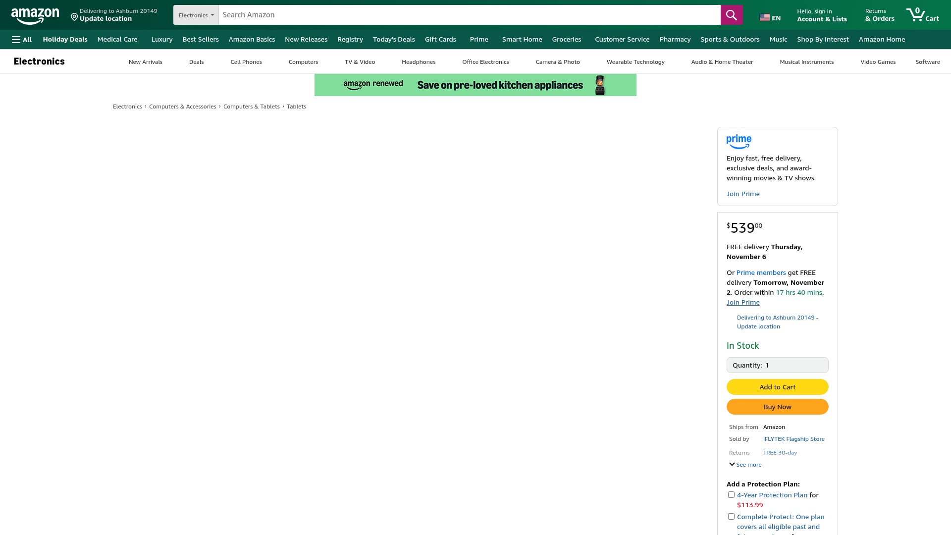951x535 pixels.
Task: Click the Computers & Tablets breadcrumb
Action: pos(251,107)
